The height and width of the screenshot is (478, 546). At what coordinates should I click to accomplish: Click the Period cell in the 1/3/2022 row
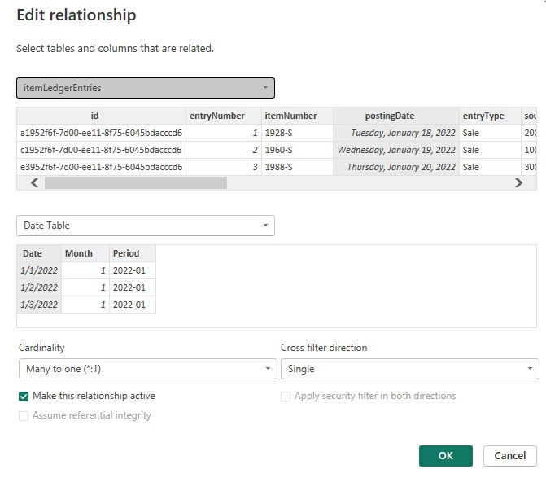[133, 305]
